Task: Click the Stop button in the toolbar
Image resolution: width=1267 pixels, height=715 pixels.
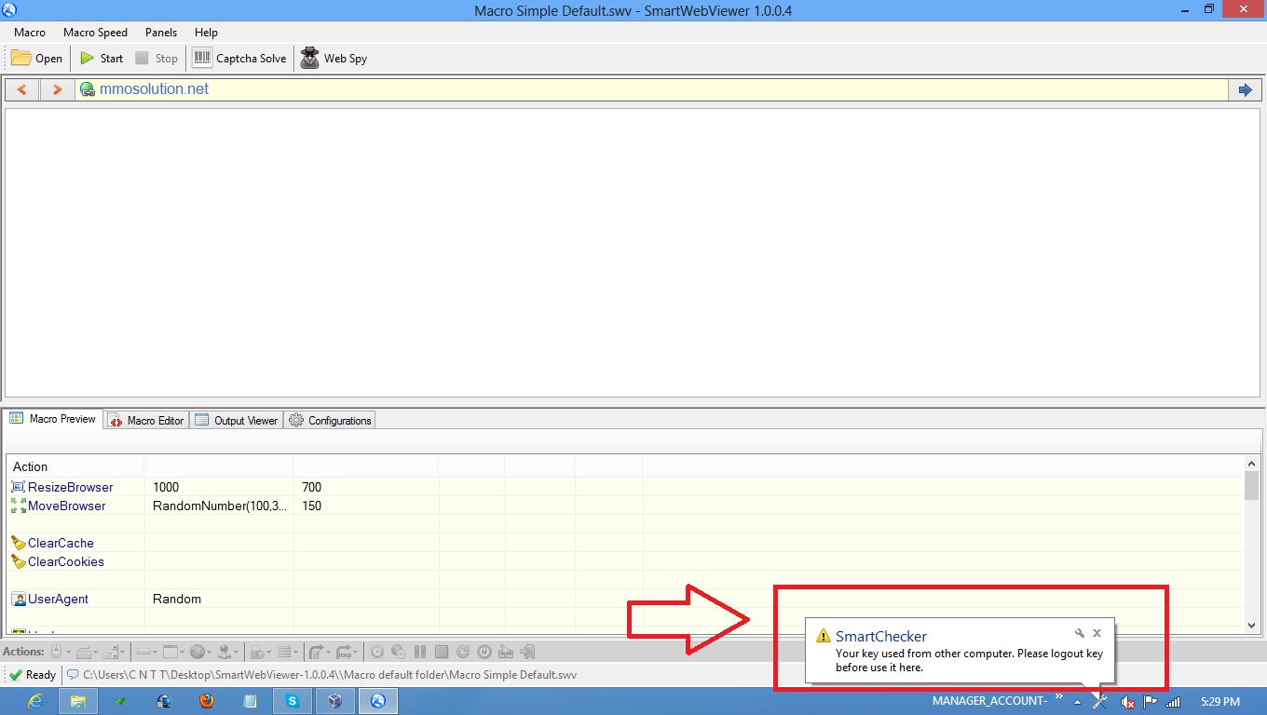Action: 157,58
